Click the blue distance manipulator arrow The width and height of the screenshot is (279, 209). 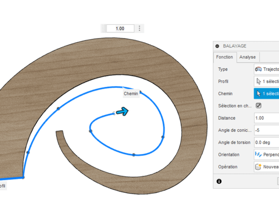[x=121, y=111]
